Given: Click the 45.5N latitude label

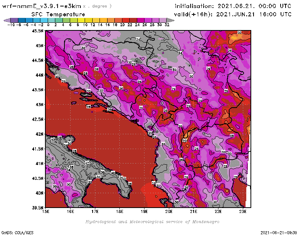Looking at the screenshot, I should (x=37, y=31).
